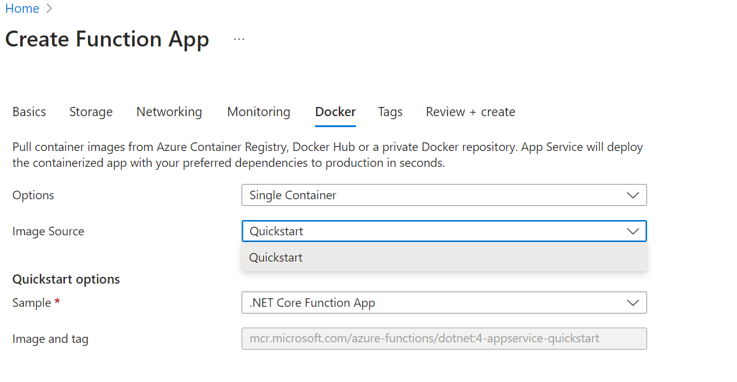Switch to the Storage tab

[91, 112]
